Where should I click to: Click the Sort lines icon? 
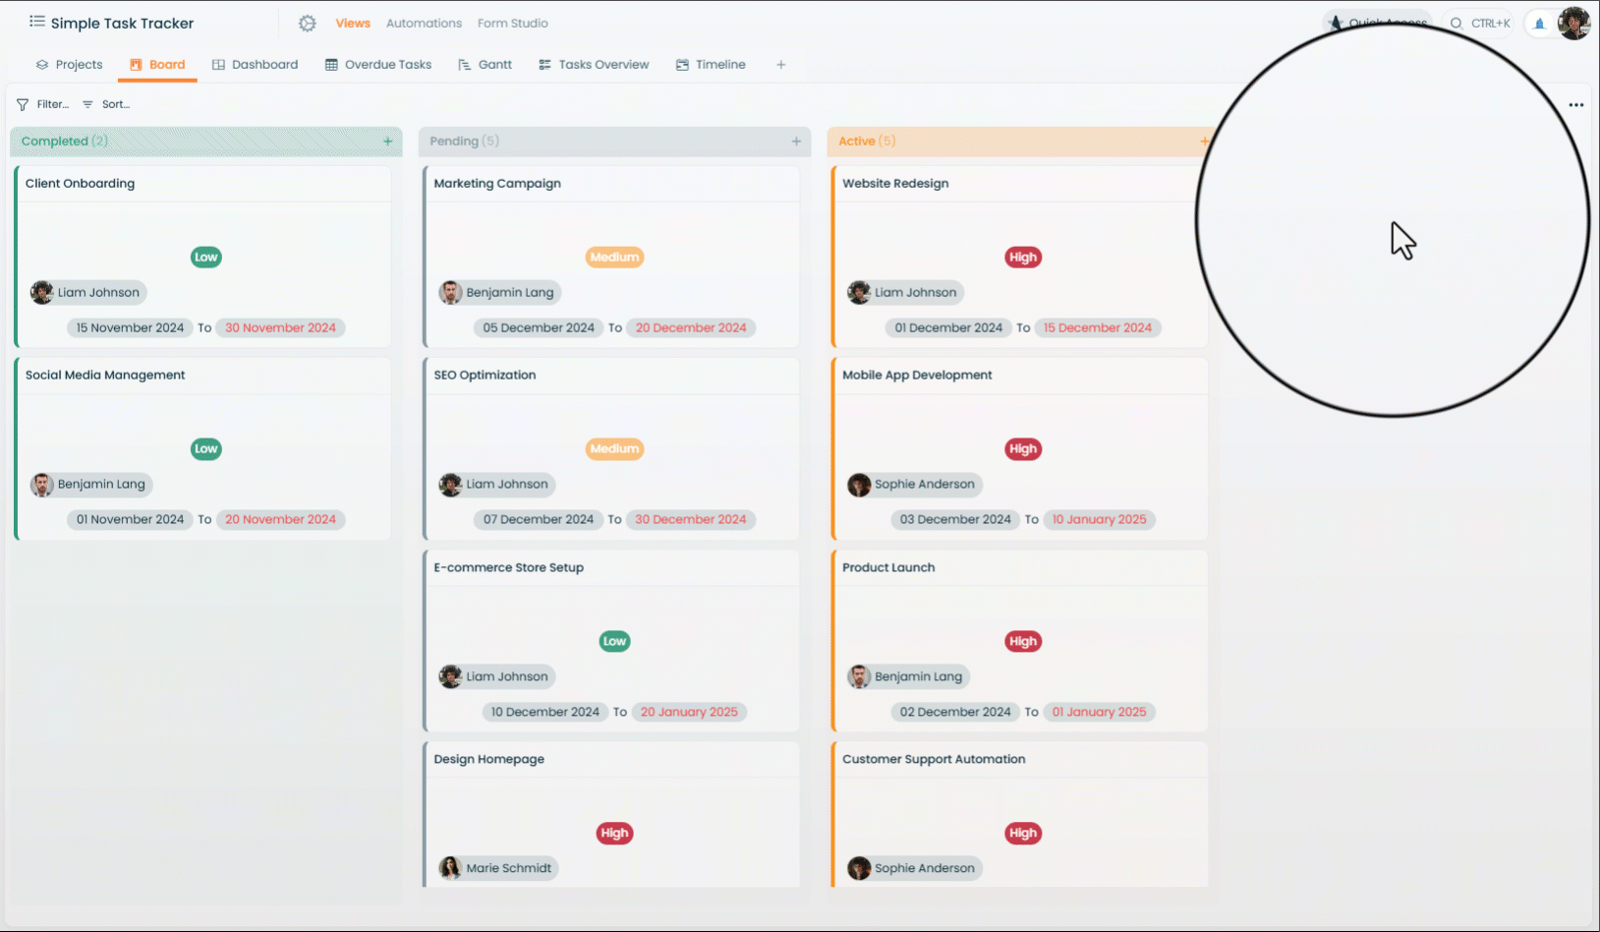[87, 104]
